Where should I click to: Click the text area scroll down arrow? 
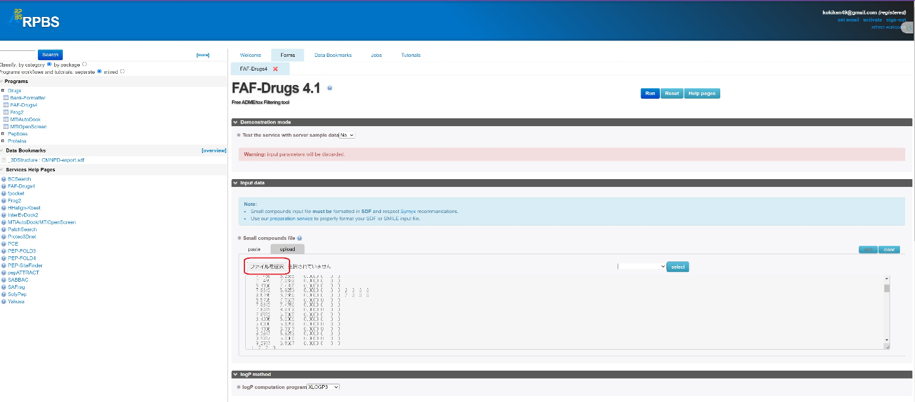click(887, 340)
